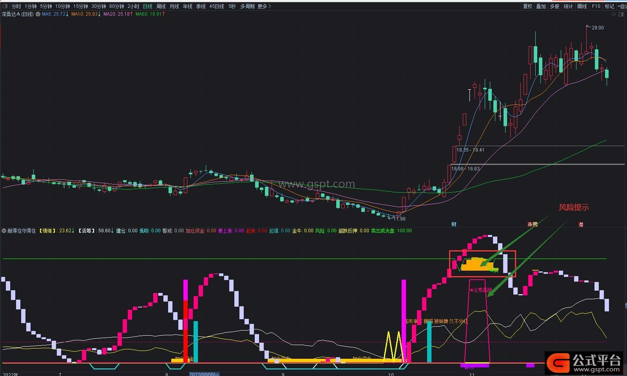Click the 超跌反弹 indicator value
Image resolution: width=627 pixels, height=376 pixels.
(353, 231)
